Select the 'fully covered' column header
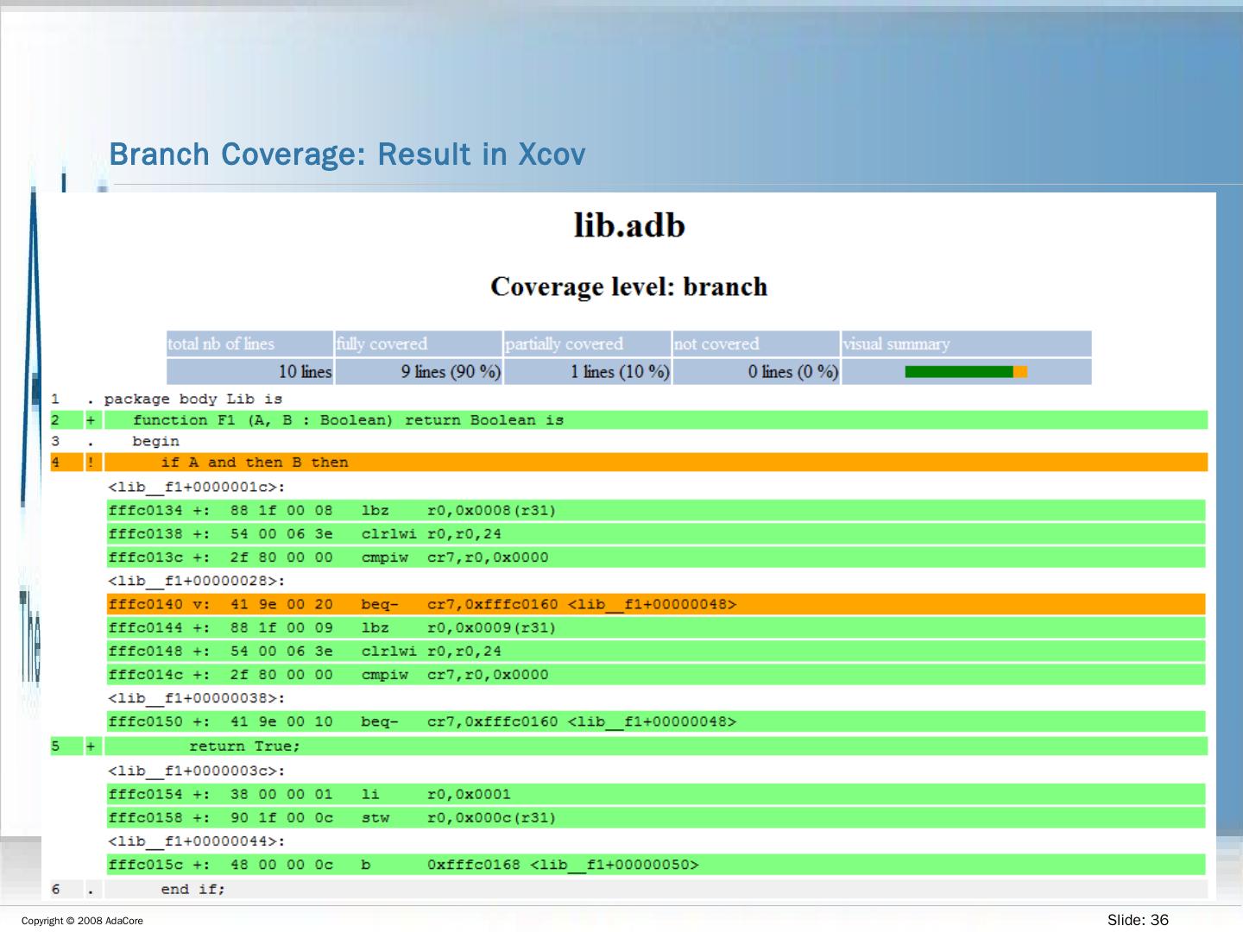Image resolution: width=1243 pixels, height=932 pixels. tap(417, 343)
